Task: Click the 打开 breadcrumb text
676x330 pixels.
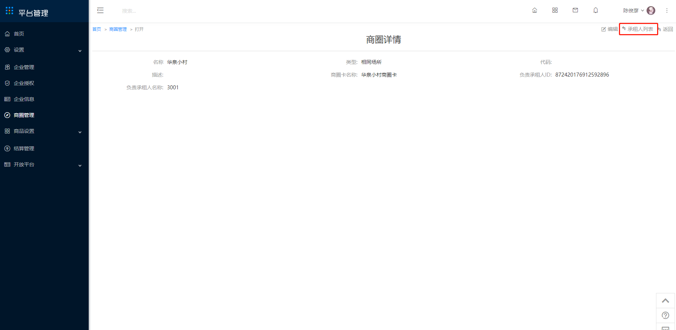Action: (139, 29)
